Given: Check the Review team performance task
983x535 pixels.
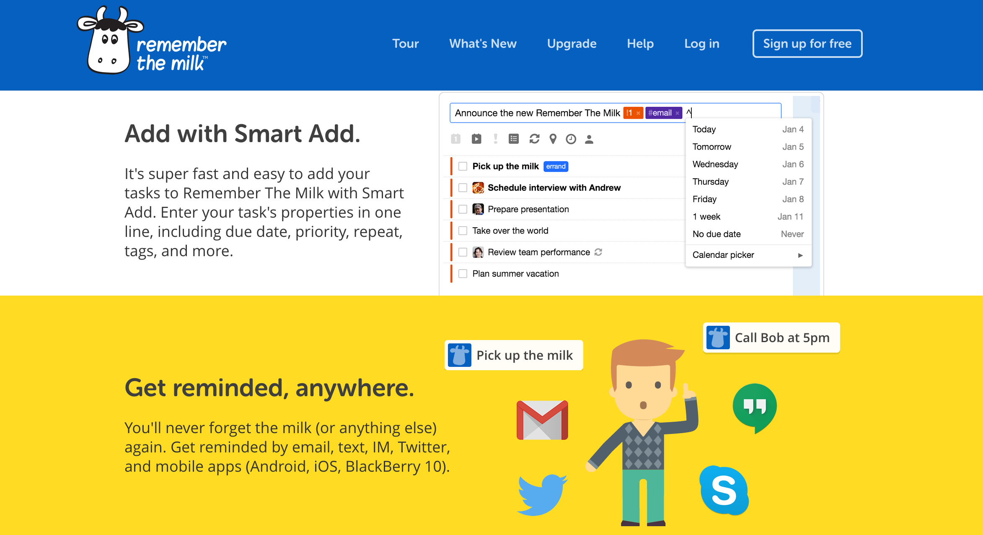Looking at the screenshot, I should tap(463, 252).
